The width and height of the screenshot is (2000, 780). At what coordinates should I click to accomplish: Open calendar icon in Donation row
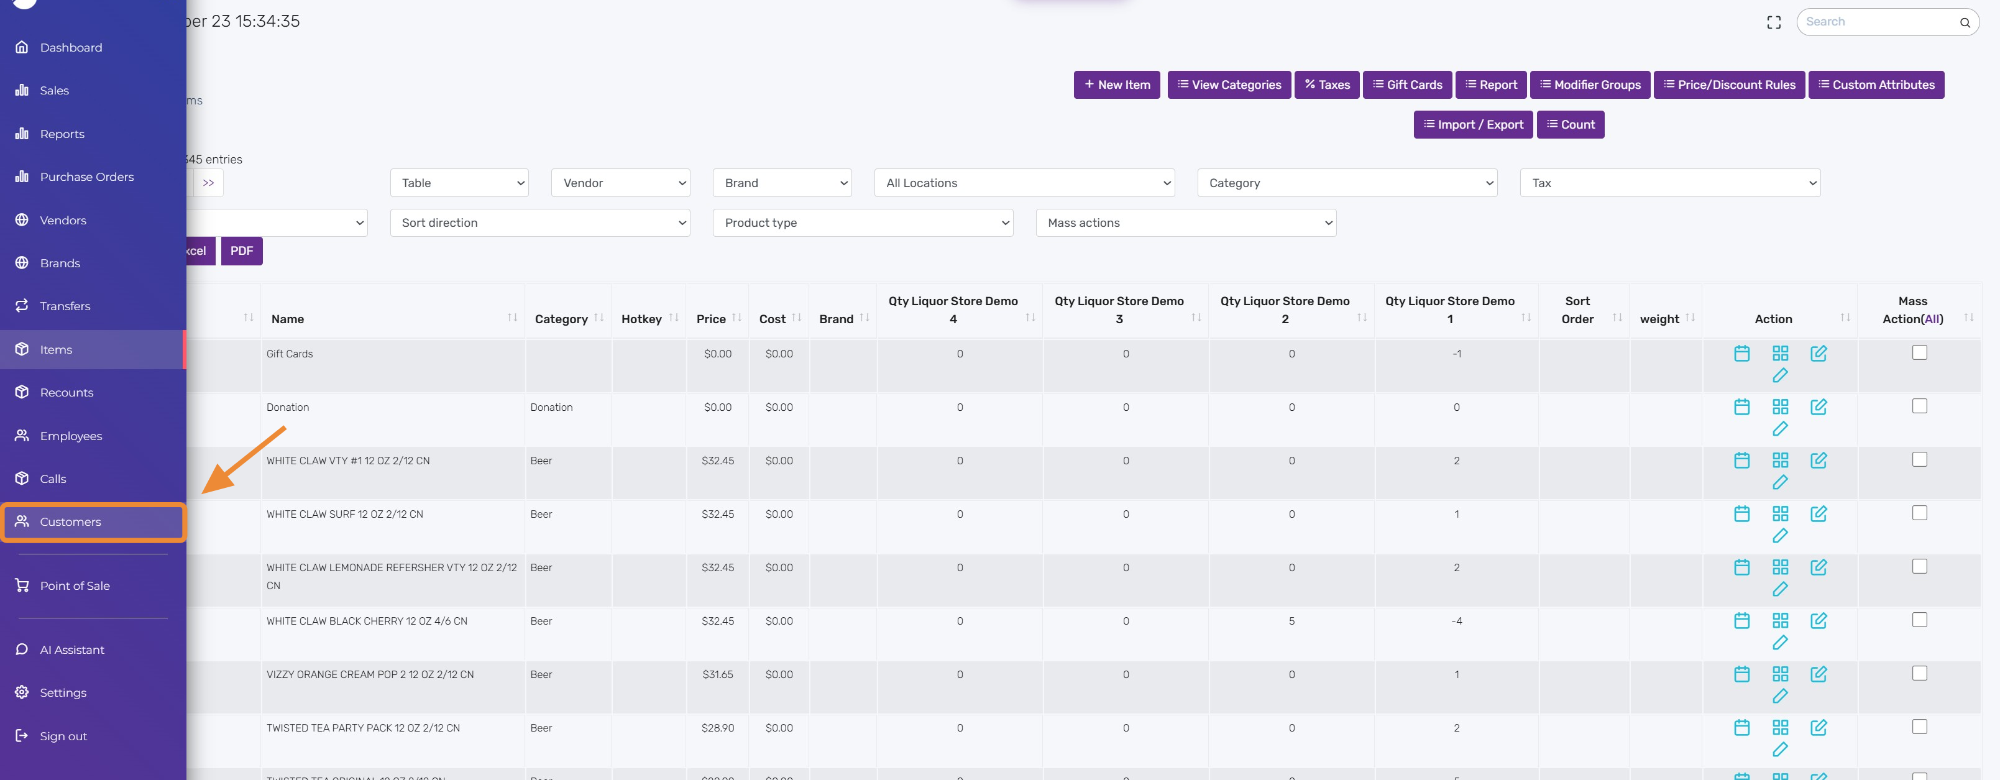(1741, 406)
